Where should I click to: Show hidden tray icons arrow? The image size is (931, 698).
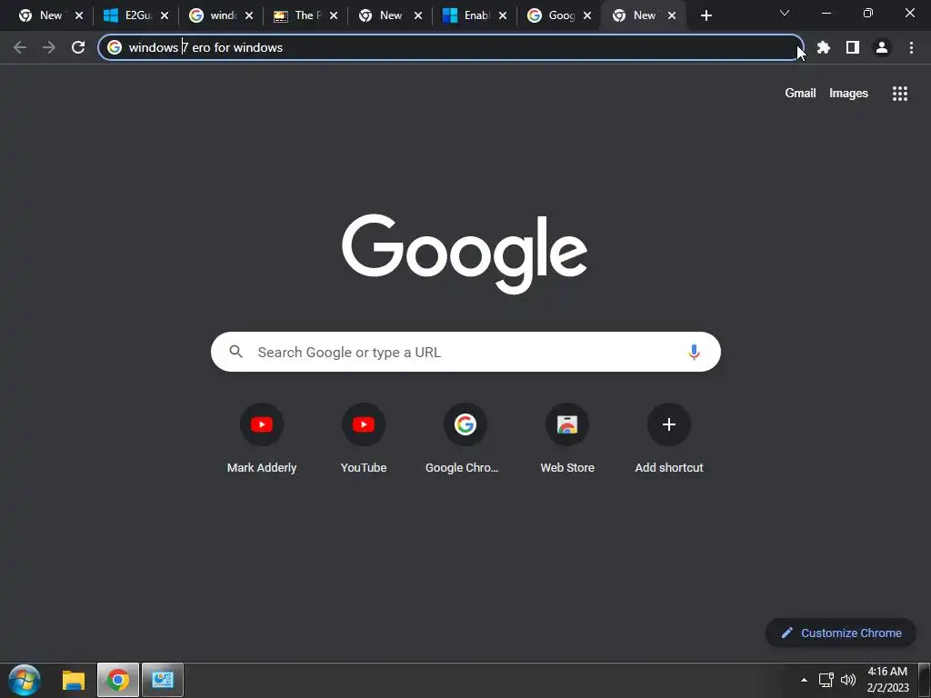point(804,680)
